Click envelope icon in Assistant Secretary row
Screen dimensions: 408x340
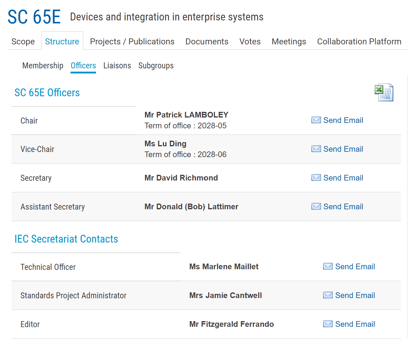pyautogui.click(x=316, y=207)
